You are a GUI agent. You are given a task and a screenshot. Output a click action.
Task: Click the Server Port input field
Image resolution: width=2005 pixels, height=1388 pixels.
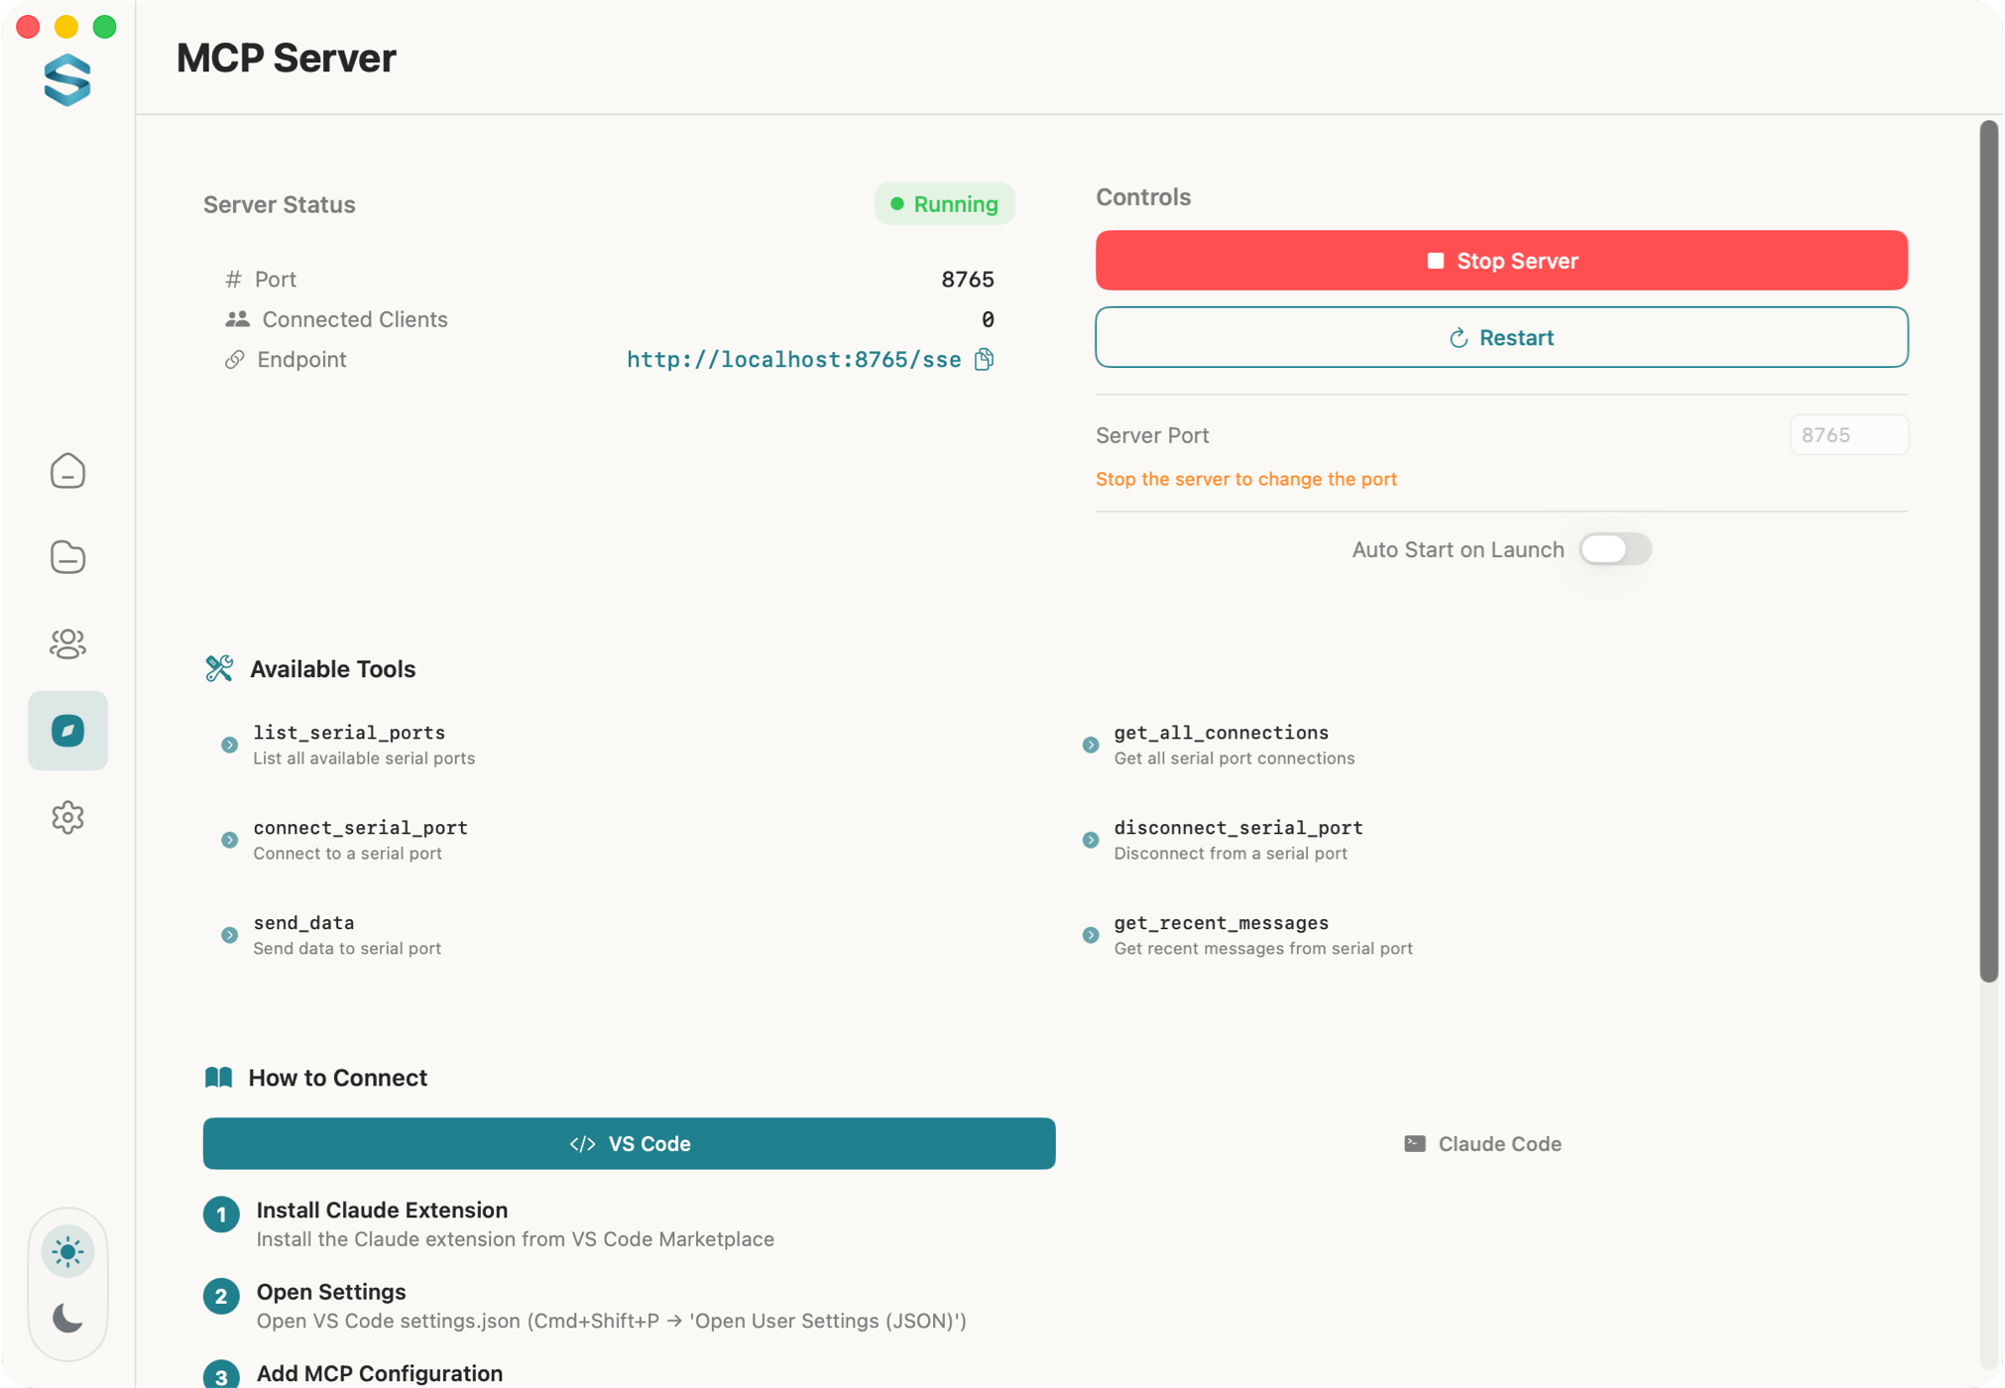(x=1847, y=434)
